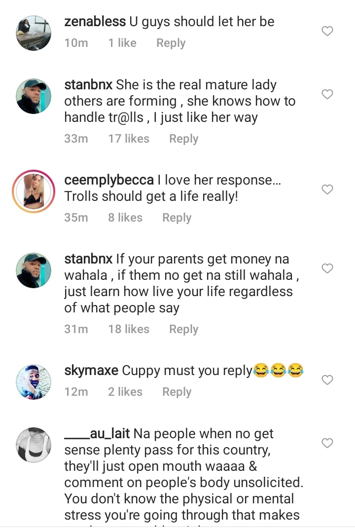View who liked stanbnx's 17 likes comment

coord(129,139)
